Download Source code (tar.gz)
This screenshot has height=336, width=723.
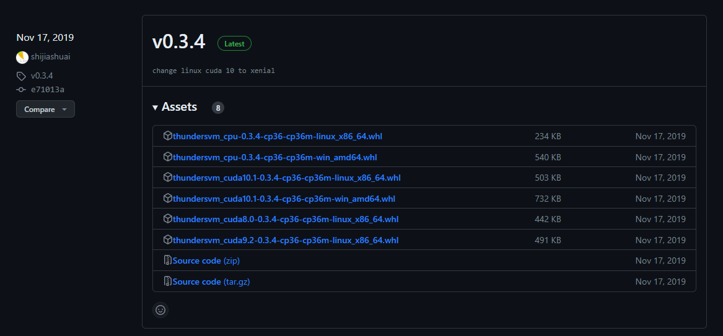pos(211,282)
